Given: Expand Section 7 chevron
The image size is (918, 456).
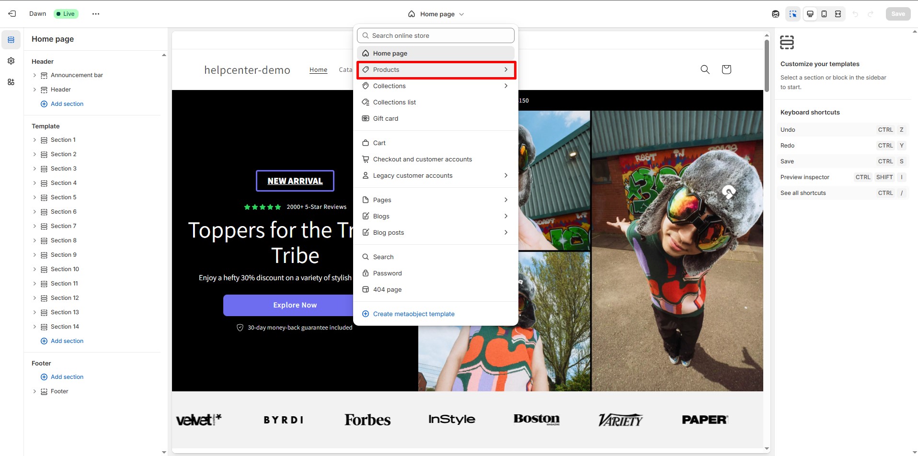Looking at the screenshot, I should click(x=34, y=226).
